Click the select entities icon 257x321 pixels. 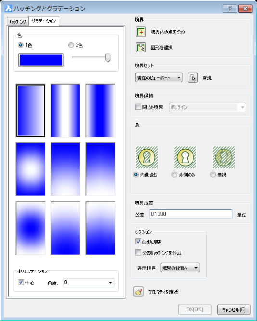141,48
